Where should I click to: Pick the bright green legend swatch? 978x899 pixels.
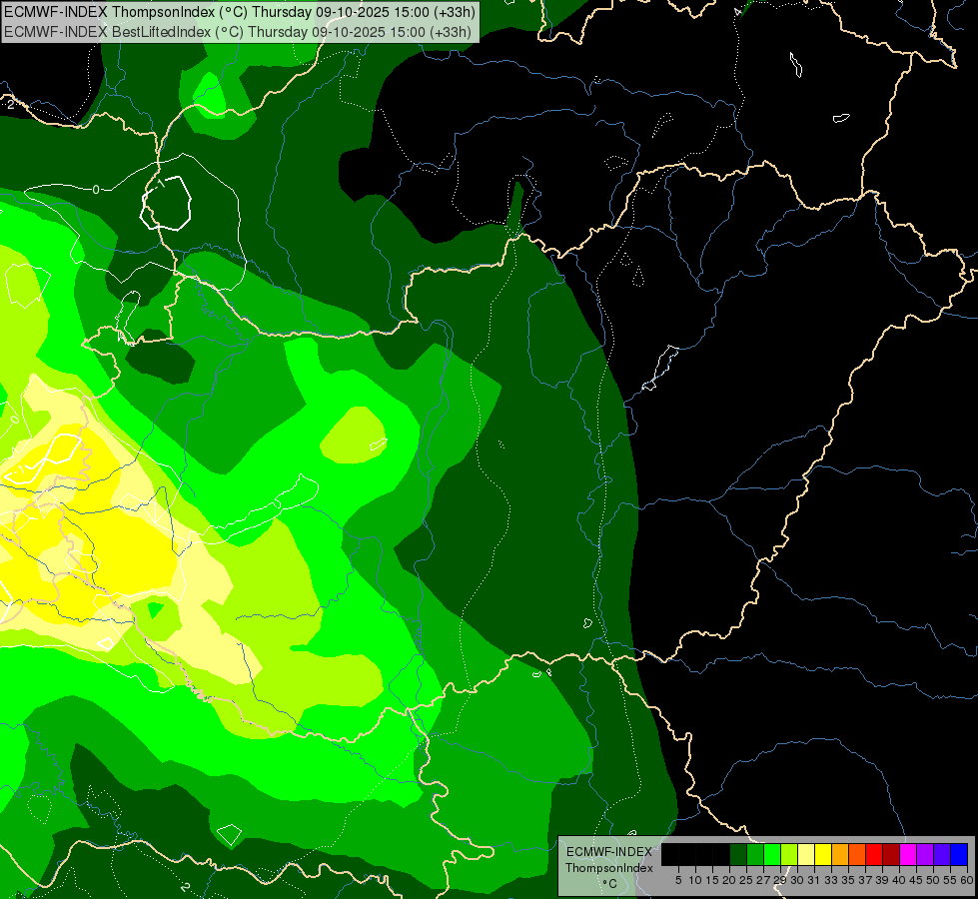point(772,854)
